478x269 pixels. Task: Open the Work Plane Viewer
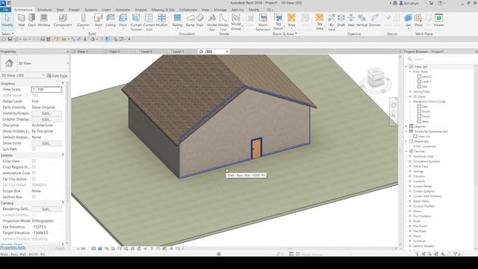click(x=438, y=20)
